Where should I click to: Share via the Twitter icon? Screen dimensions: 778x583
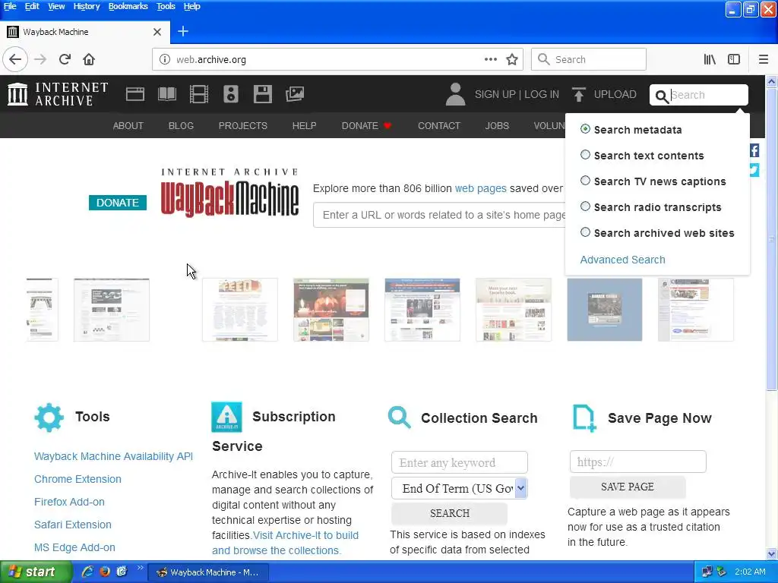754,170
